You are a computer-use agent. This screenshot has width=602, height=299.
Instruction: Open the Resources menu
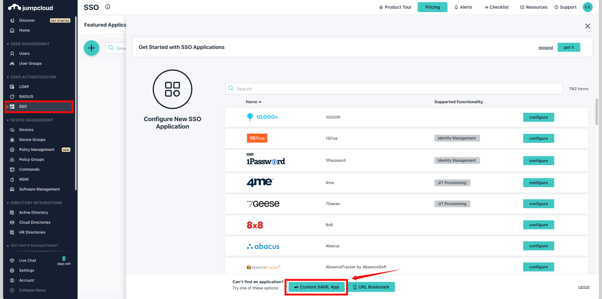click(x=534, y=7)
